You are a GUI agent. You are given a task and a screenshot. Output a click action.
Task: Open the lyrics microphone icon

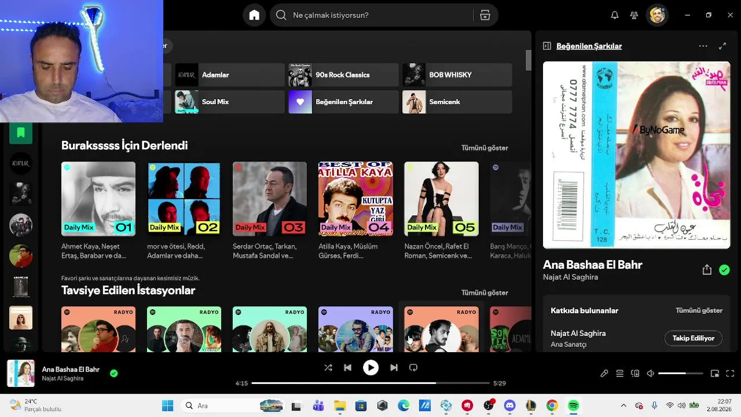pyautogui.click(x=604, y=374)
